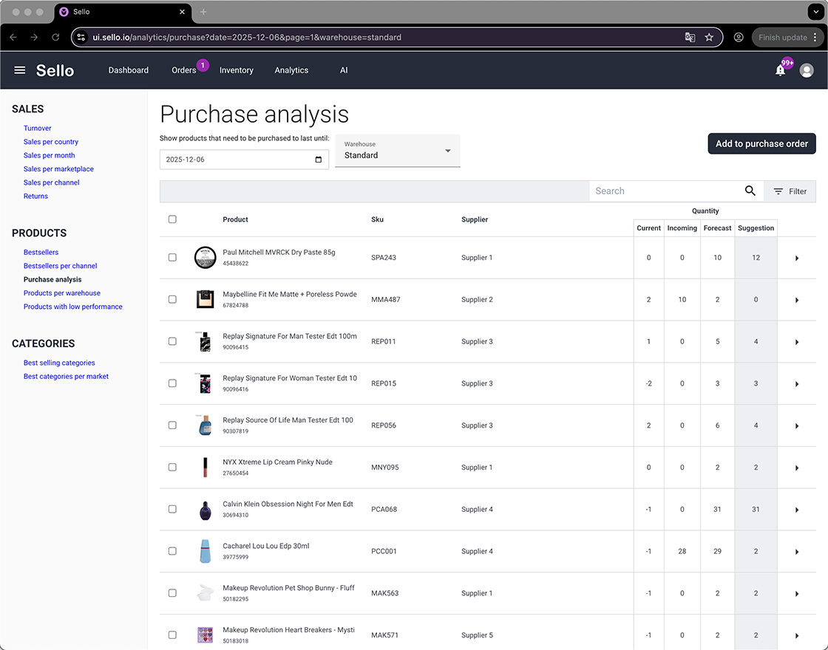
Task: Bookmark the page using the star icon
Action: pyautogui.click(x=709, y=37)
